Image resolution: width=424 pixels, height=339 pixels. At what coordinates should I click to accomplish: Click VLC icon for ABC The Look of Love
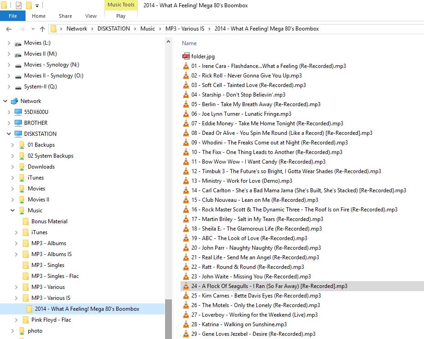(x=186, y=238)
